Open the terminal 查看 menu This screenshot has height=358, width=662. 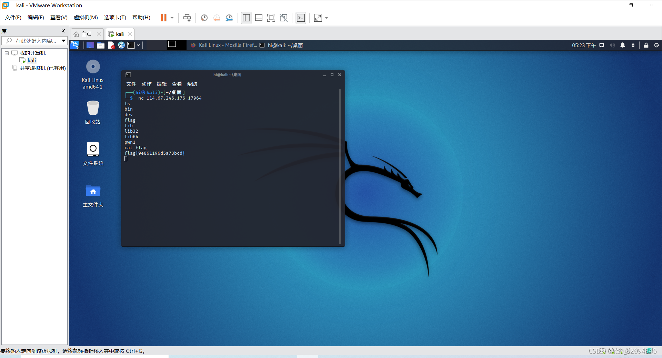point(177,84)
